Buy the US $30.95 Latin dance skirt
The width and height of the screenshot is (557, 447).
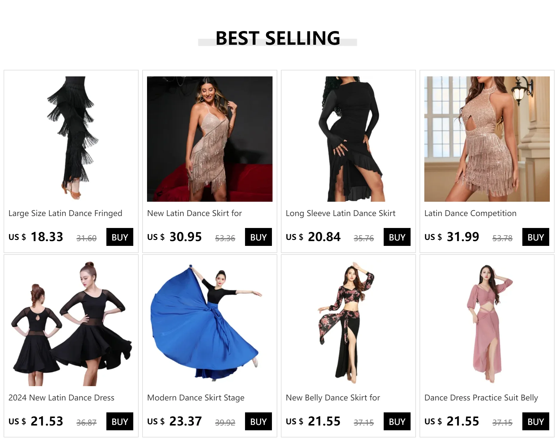pos(258,237)
